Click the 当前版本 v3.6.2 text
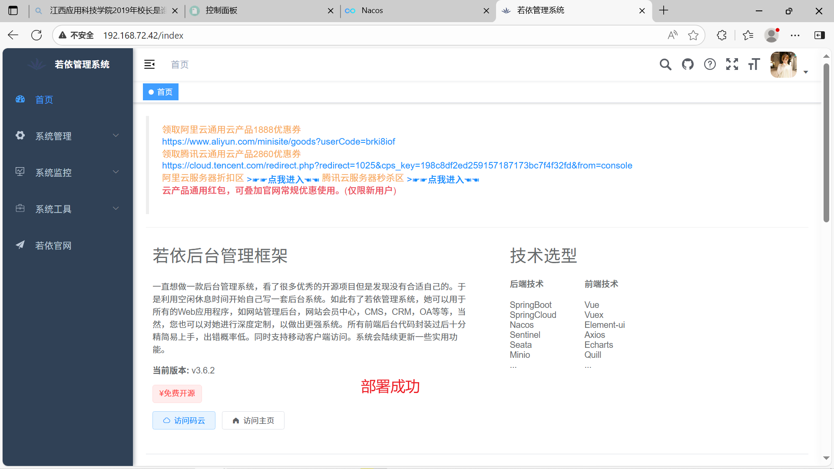This screenshot has height=469, width=834. 184,370
